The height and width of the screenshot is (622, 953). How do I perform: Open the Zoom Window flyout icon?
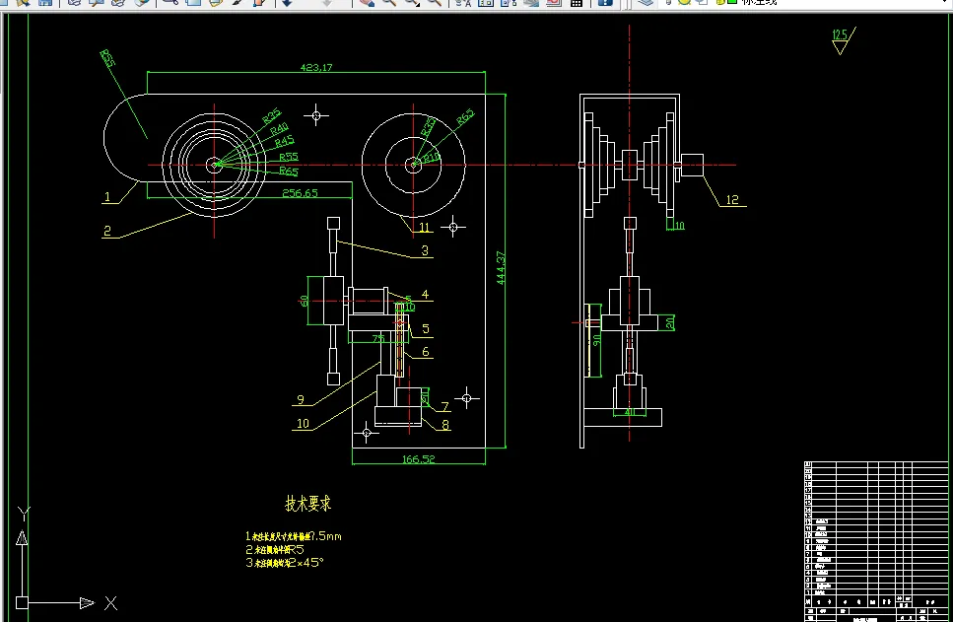tap(412, 2)
